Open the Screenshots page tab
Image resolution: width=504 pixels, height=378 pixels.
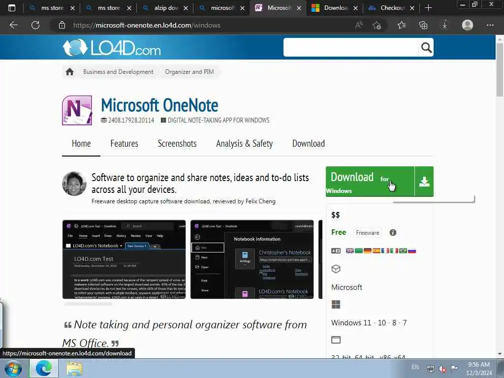pos(177,144)
